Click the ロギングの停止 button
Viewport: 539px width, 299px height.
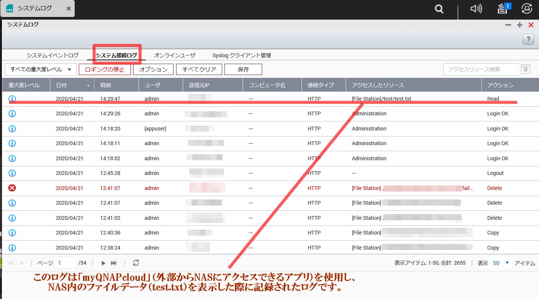pos(105,69)
